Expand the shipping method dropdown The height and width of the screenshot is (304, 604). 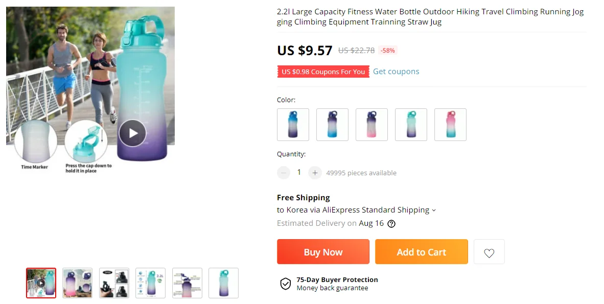click(434, 210)
